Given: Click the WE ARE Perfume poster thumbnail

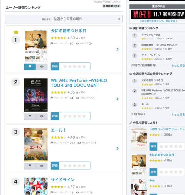Looking at the screenshot, I should pyautogui.click(x=36, y=95).
